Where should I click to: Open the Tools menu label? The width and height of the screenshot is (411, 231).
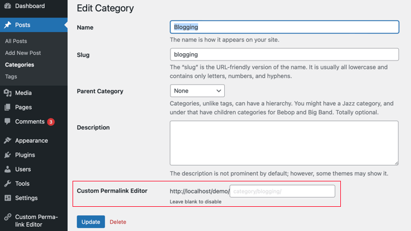point(22,184)
